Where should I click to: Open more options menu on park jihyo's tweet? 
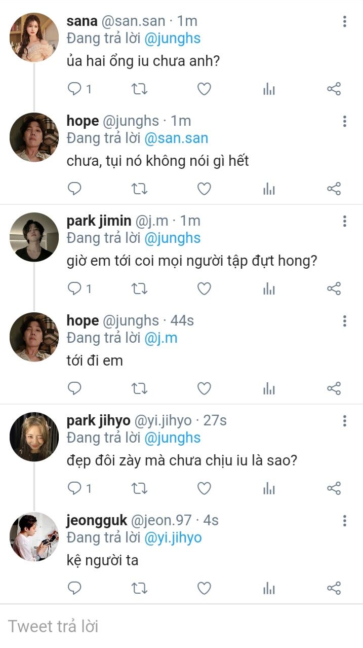click(x=344, y=421)
